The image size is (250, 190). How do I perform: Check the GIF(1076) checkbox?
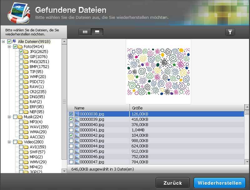pos(21,57)
